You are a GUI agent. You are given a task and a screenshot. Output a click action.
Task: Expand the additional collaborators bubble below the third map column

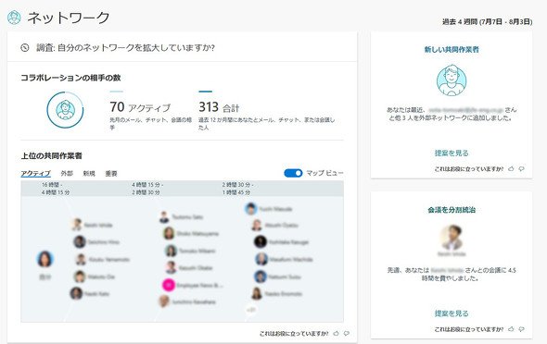[x=251, y=309]
